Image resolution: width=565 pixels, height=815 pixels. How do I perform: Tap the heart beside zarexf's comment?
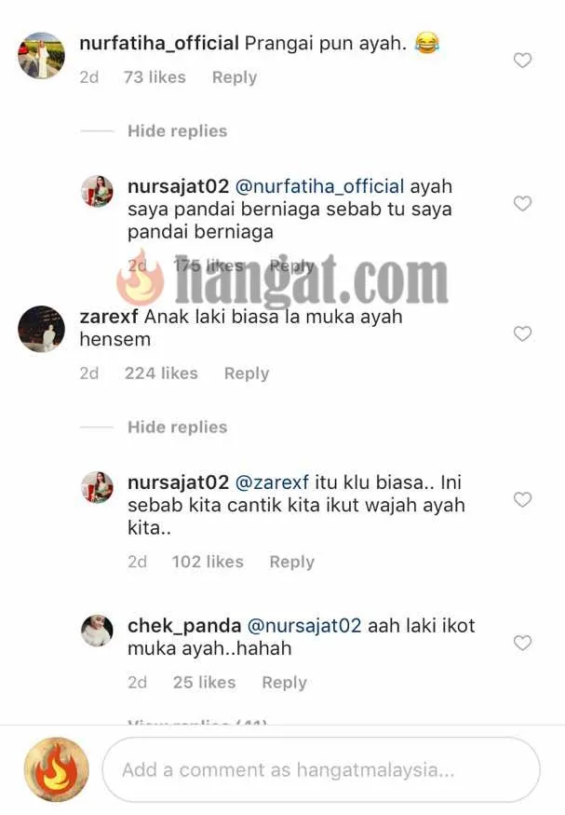point(522,333)
